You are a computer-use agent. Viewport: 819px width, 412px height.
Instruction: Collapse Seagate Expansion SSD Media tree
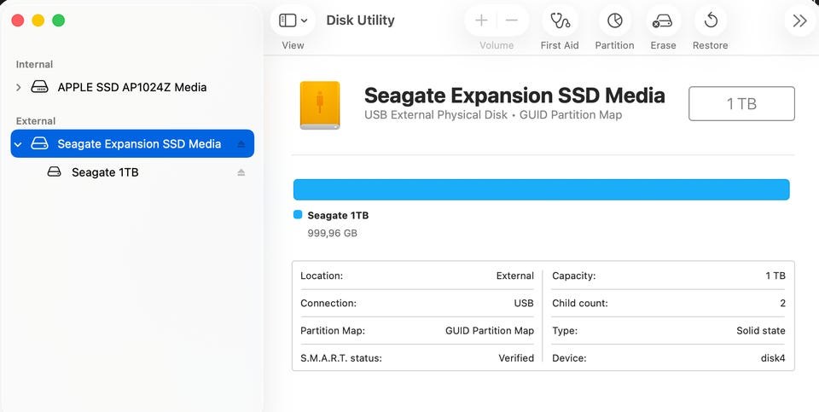coord(19,144)
